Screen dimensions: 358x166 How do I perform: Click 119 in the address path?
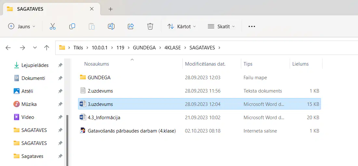coord(120,48)
